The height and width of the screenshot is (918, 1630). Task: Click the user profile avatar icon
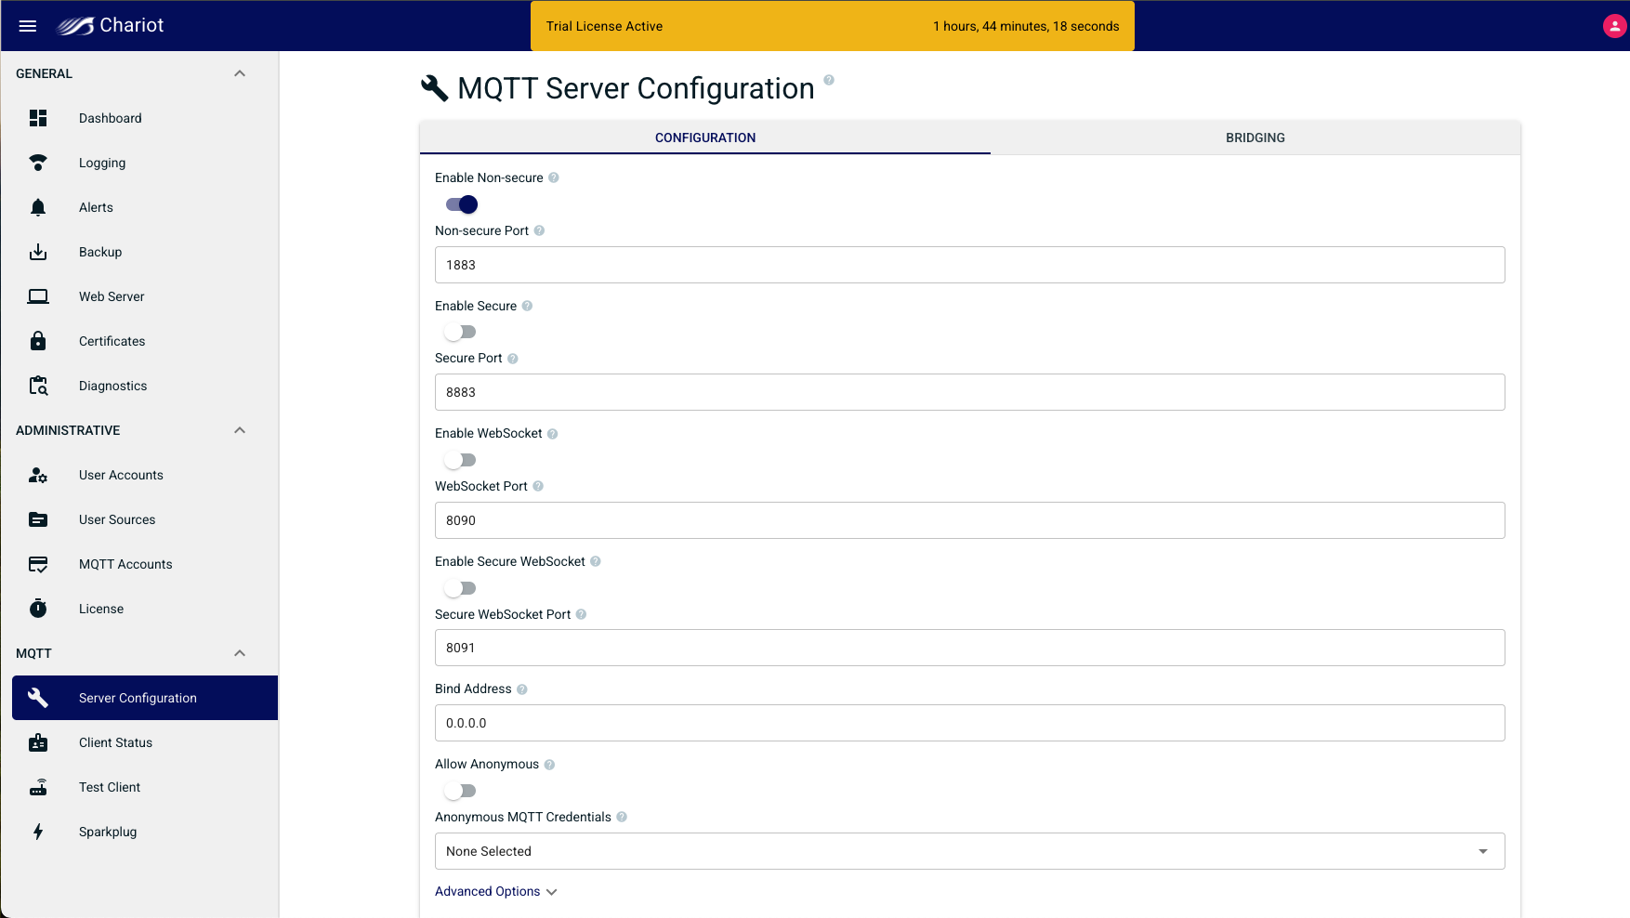tap(1614, 26)
